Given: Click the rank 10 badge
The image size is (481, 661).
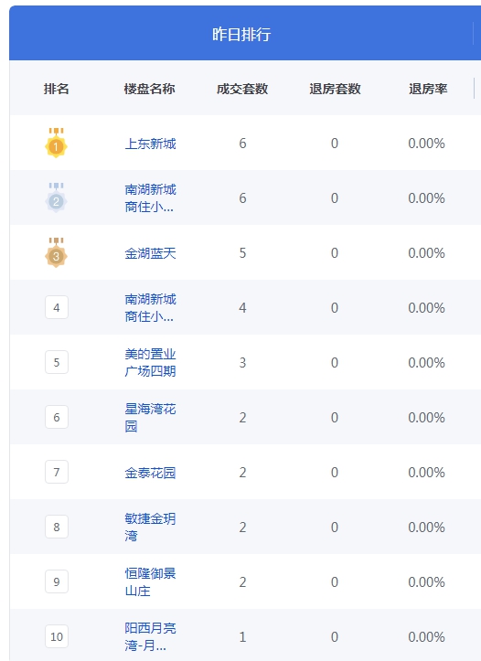Looking at the screenshot, I should (x=57, y=636).
